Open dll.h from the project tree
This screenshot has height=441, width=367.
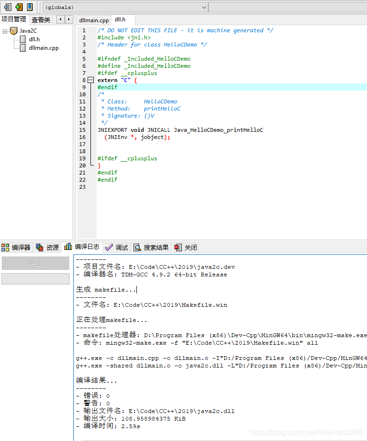tap(34, 39)
